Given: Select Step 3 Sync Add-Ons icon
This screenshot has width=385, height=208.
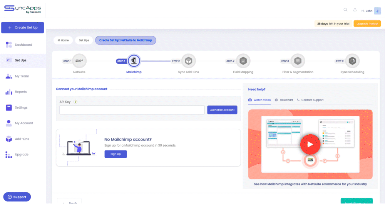Looking at the screenshot, I should pos(189,61).
